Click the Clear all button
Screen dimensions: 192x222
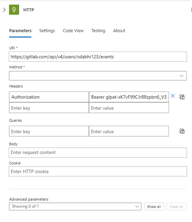(177, 207)
